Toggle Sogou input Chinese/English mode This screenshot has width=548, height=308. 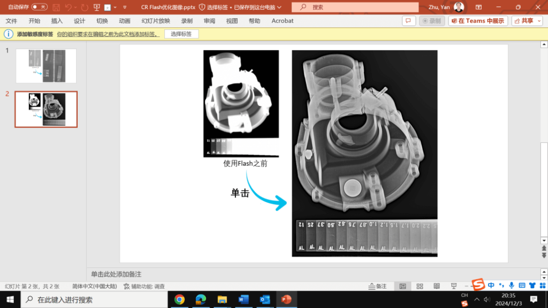tap(491, 285)
